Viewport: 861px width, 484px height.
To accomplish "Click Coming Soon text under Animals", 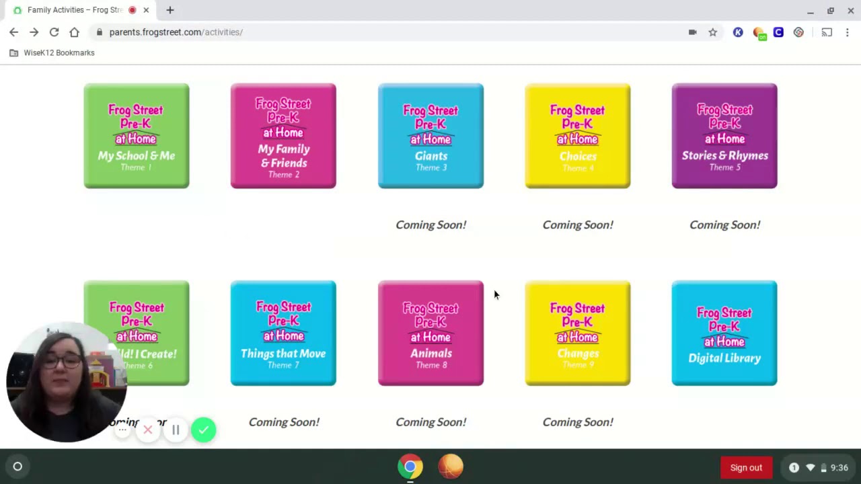I will tap(430, 422).
